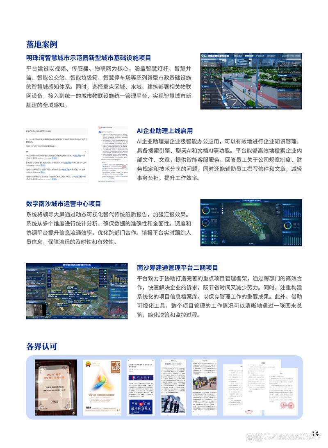Viewport: 328px width, 448px height.
Task: Click paragraph starting 系统将领导大屏通过动态可视化
Action: (109, 228)
